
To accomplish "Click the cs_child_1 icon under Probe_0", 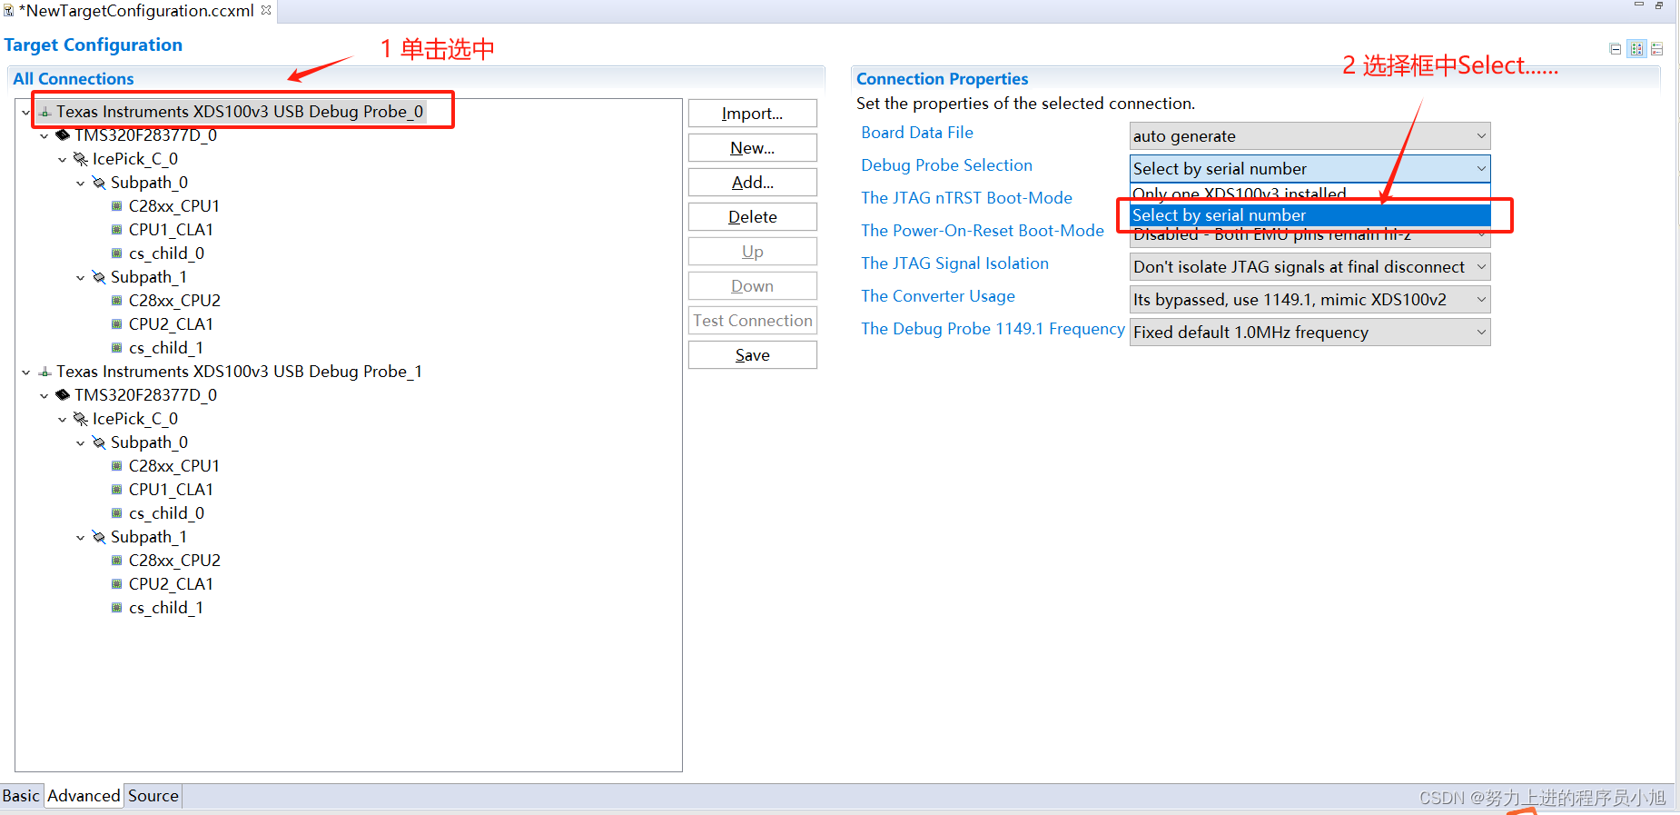I will coord(116,348).
